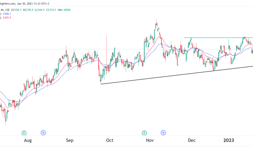Click the earnings E icon near Aug
Viewport: 253px width, 154px height.
(24, 133)
